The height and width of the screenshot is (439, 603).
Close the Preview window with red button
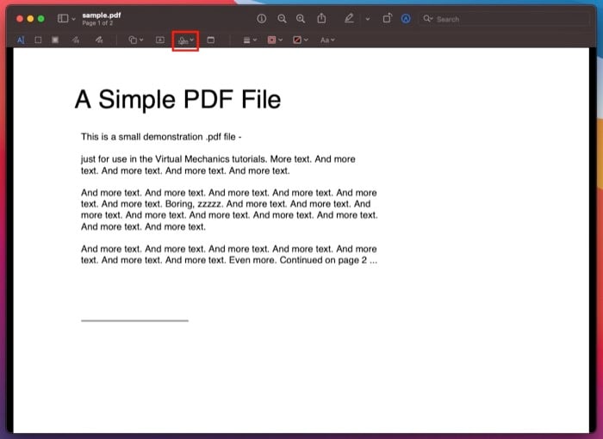pyautogui.click(x=20, y=18)
